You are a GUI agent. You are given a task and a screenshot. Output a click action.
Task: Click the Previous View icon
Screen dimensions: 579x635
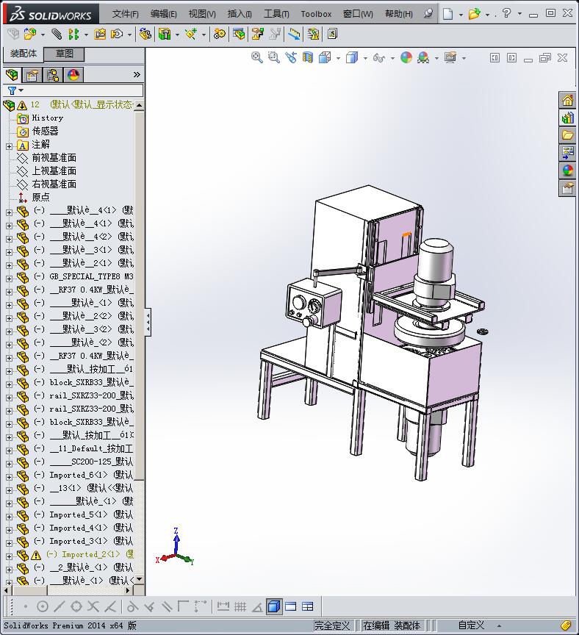[x=291, y=57]
